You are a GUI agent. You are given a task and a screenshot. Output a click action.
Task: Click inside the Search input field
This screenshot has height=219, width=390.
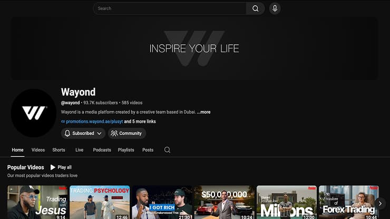(170, 8)
